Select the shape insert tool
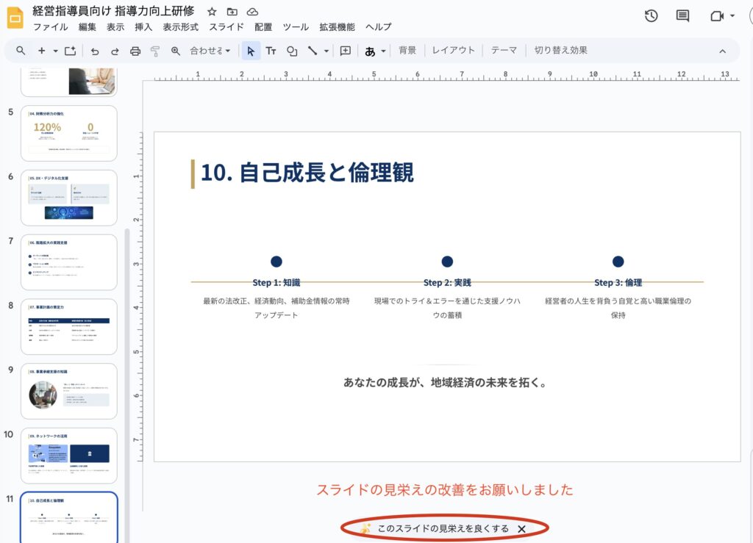 tap(292, 51)
